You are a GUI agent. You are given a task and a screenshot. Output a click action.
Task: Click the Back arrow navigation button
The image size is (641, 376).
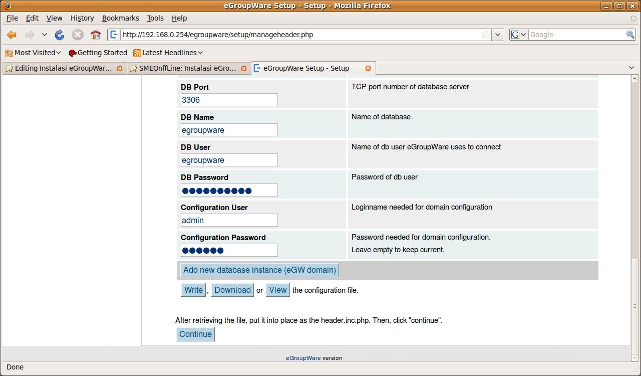point(12,35)
